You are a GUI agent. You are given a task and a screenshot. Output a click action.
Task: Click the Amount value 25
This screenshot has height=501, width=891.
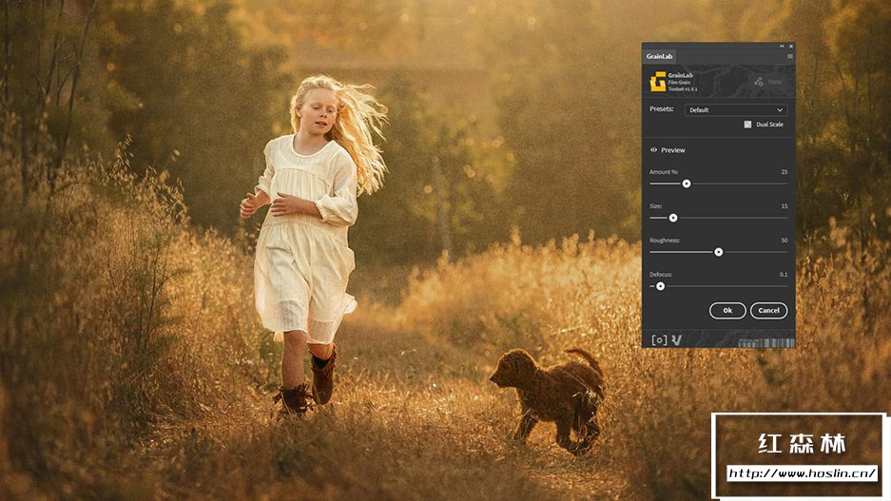pos(784,171)
